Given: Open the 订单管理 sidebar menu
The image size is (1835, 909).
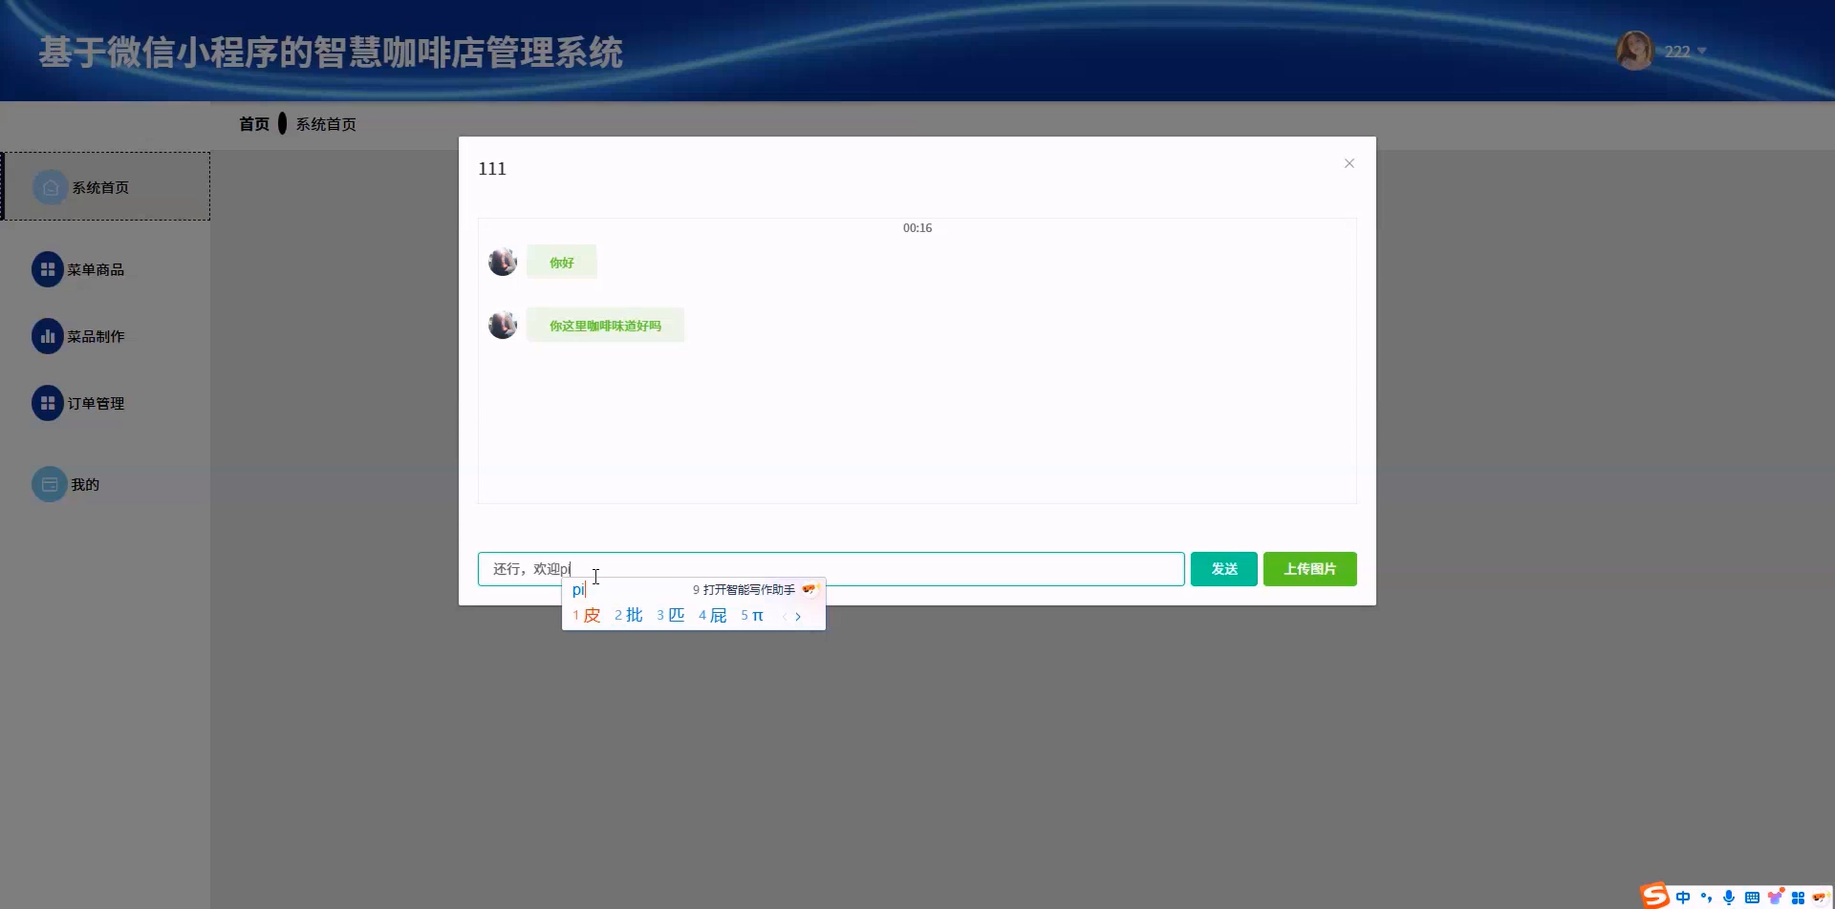Looking at the screenshot, I should point(95,403).
